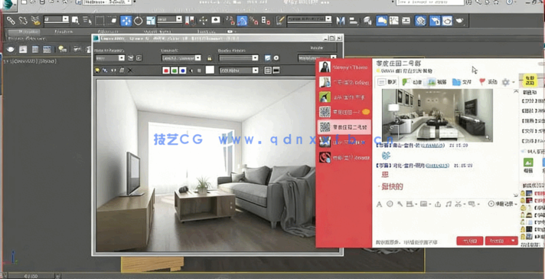
Task: Open the Material Editor
Action: pos(420,21)
